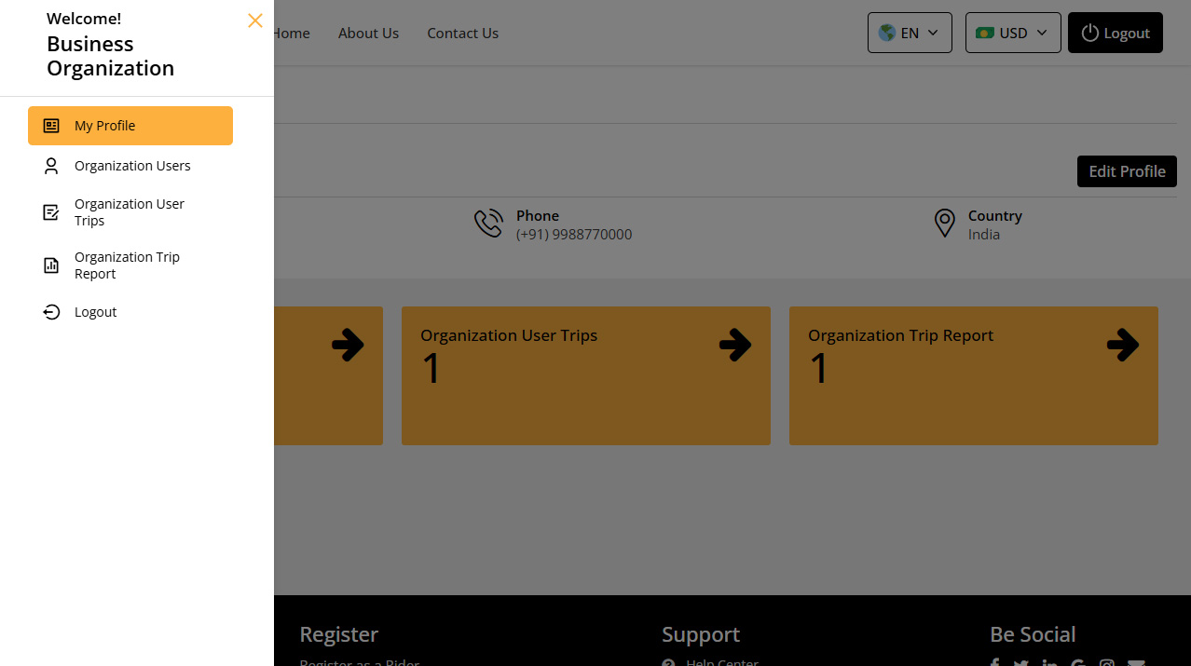Open the LinkedIn icon in the footer
This screenshot has height=666, width=1191.
pyautogui.click(x=1049, y=662)
